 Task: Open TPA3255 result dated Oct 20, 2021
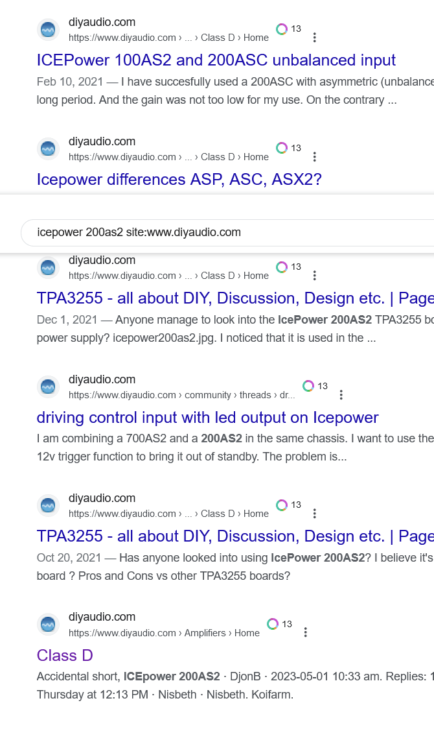[x=235, y=536]
